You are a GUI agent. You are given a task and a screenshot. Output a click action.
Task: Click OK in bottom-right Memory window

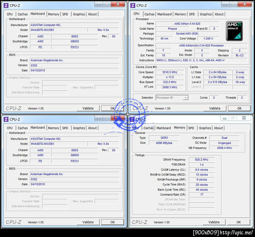tap(238, 222)
